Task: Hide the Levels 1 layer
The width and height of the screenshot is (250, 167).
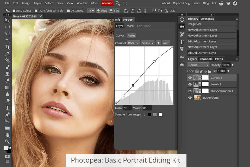Action: (190, 84)
